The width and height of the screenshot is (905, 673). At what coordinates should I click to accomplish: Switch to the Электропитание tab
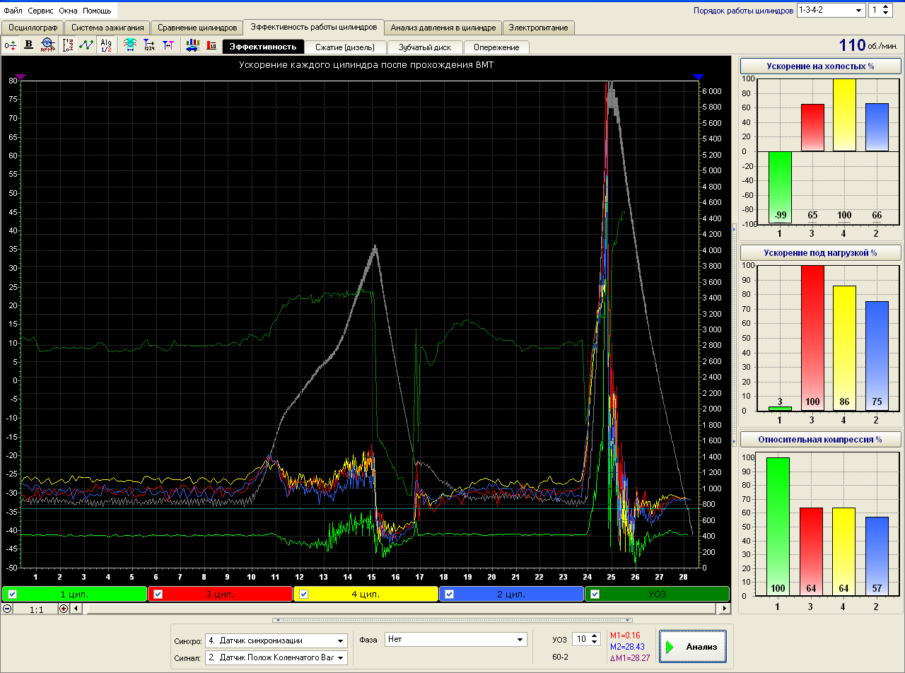coord(539,28)
